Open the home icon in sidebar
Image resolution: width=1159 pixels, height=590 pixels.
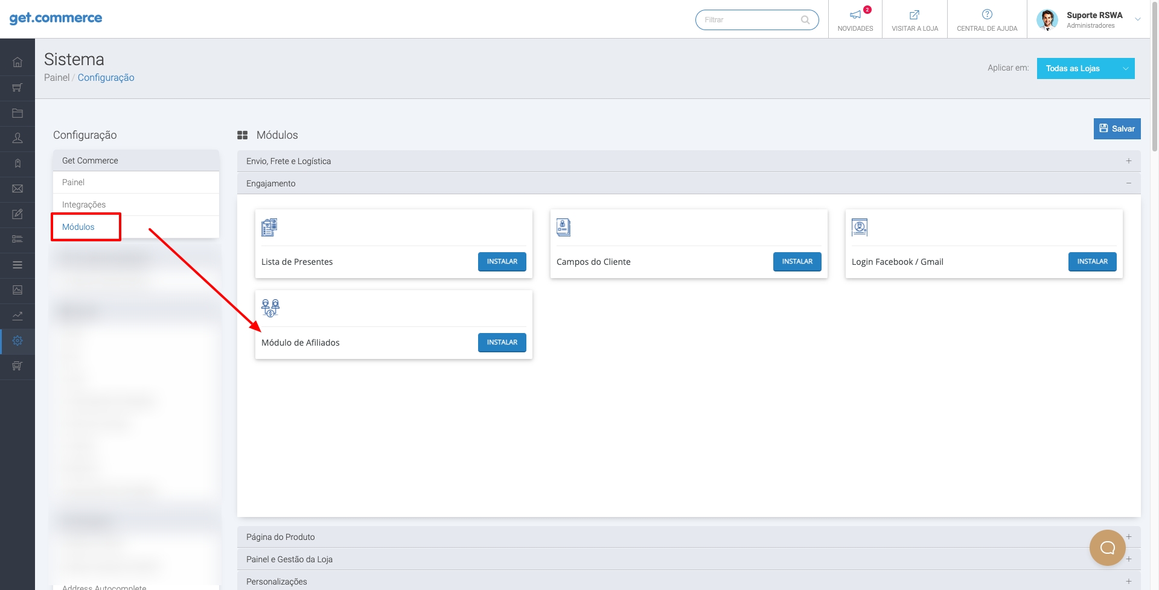(18, 62)
